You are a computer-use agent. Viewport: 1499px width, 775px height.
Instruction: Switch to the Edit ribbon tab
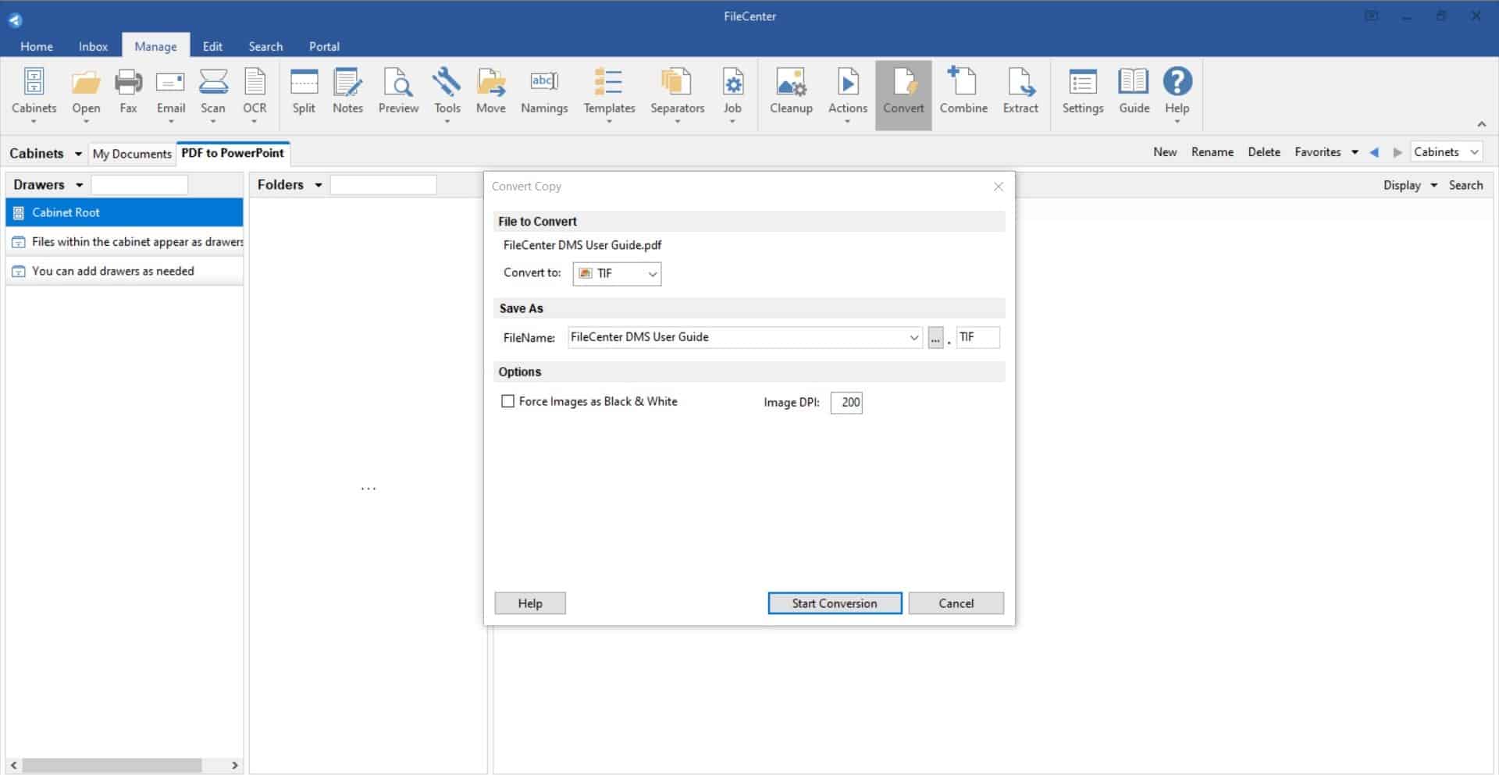click(x=212, y=46)
